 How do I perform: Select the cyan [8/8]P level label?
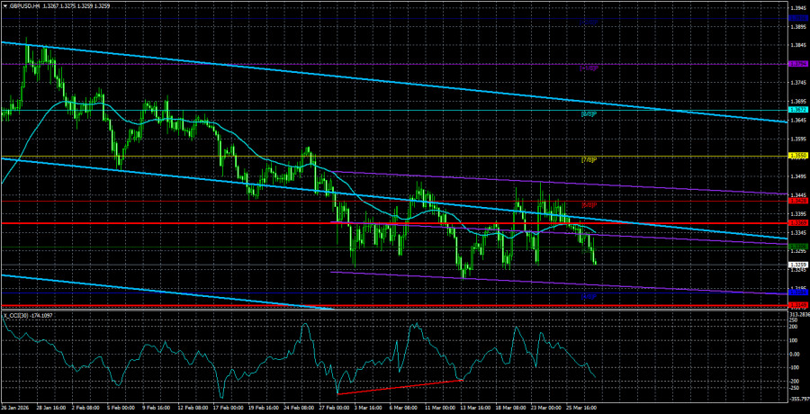click(588, 114)
